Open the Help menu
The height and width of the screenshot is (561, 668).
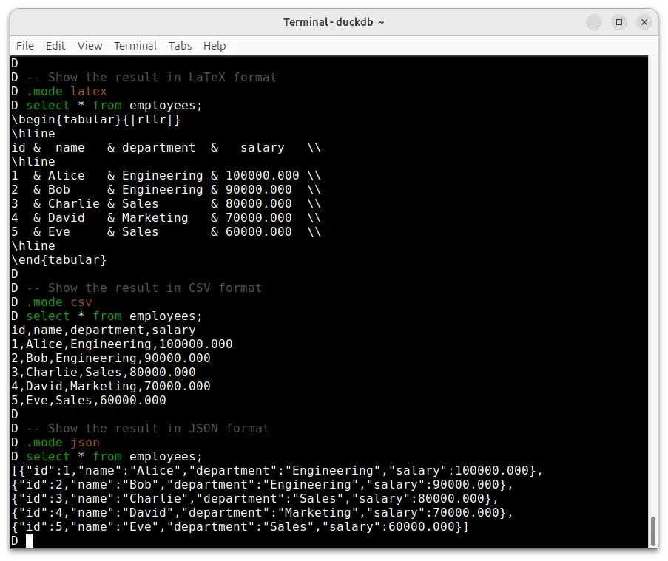point(215,46)
